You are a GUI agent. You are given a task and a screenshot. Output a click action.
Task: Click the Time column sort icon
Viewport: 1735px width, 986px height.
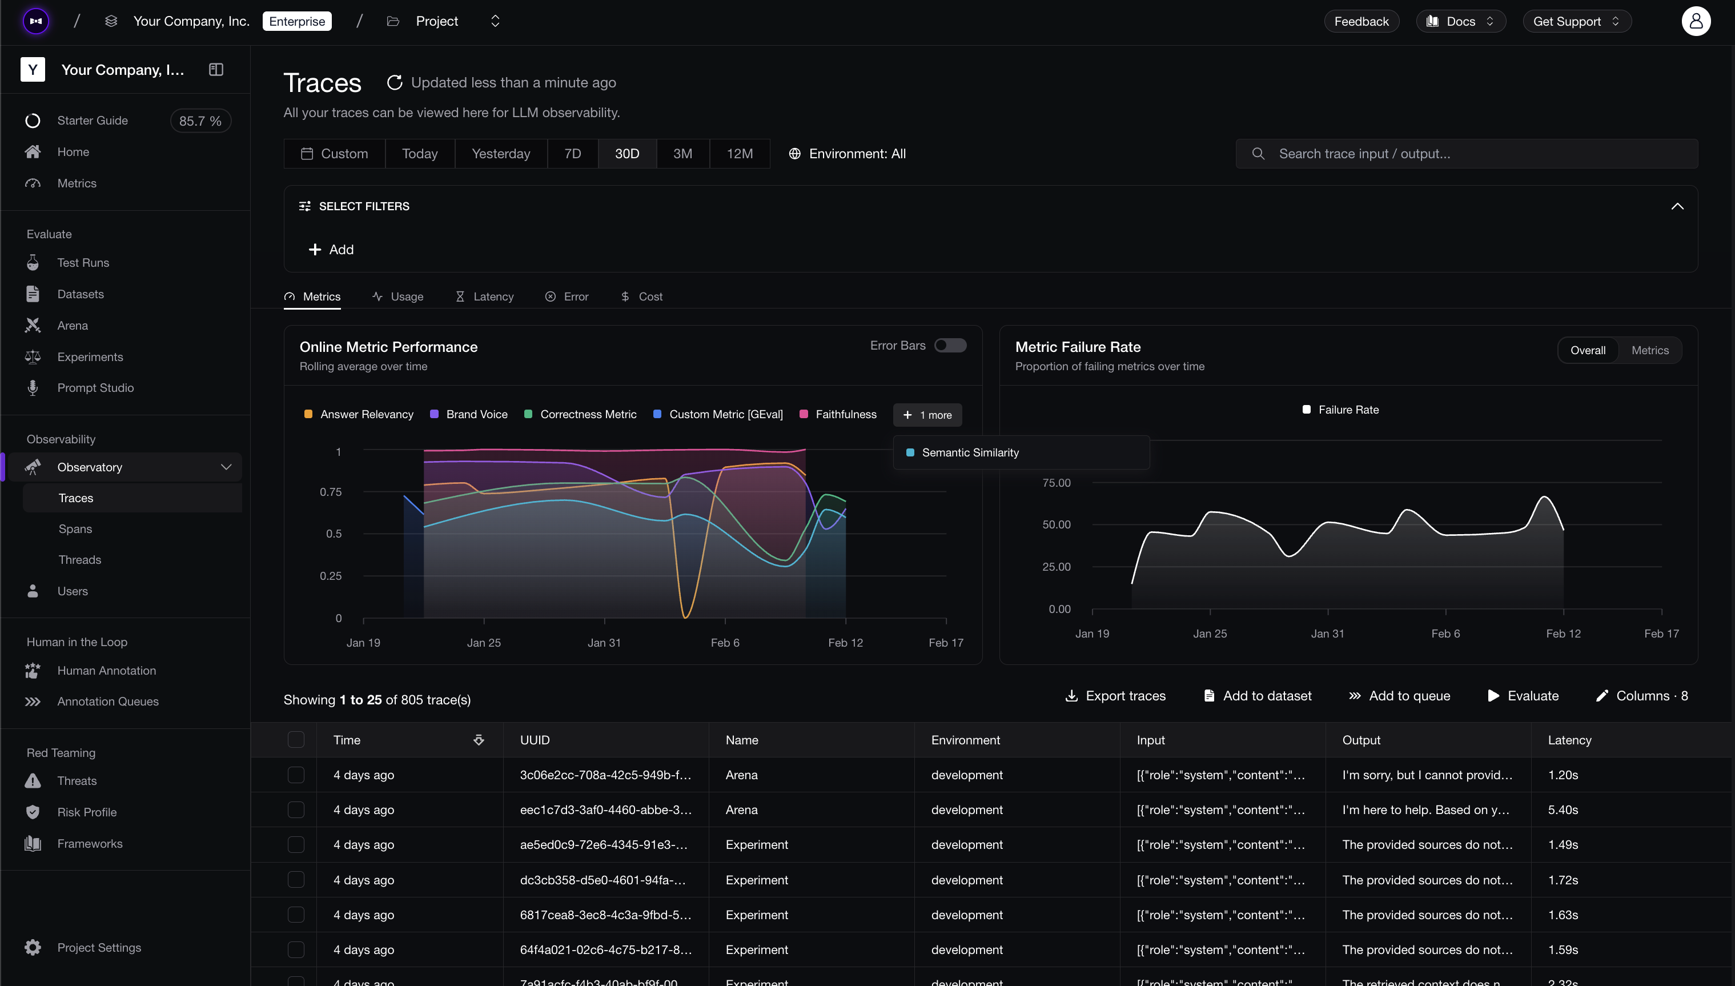tap(479, 740)
